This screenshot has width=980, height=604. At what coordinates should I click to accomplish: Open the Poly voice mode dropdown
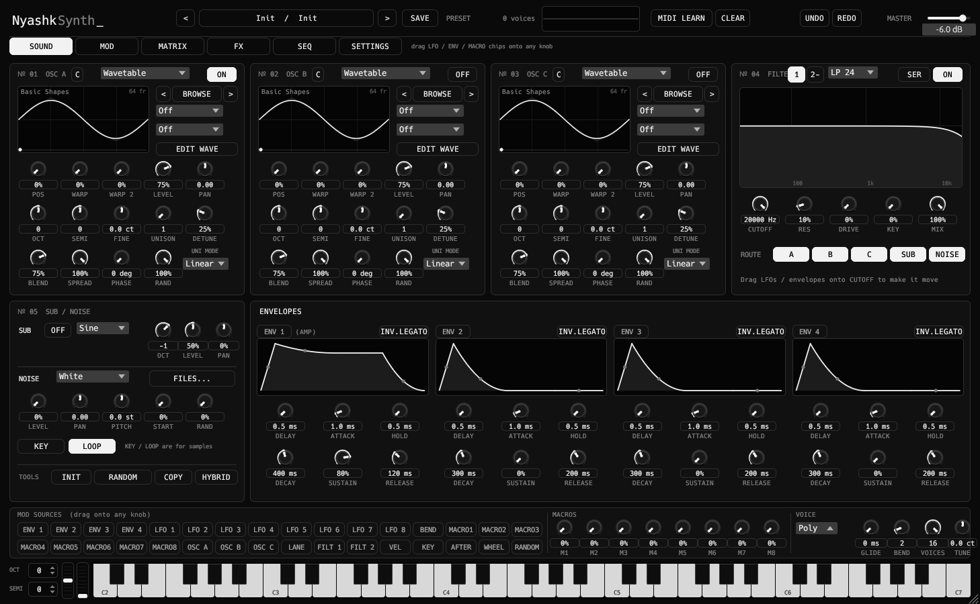pos(817,528)
